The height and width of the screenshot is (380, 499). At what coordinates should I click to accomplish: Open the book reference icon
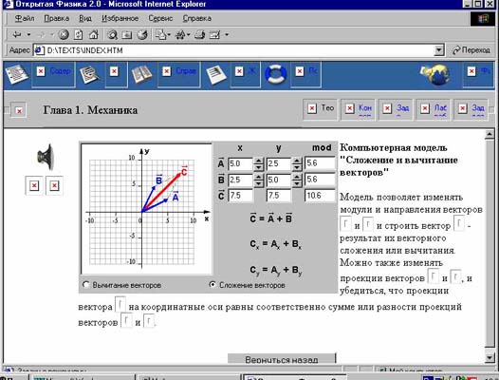tap(142, 75)
